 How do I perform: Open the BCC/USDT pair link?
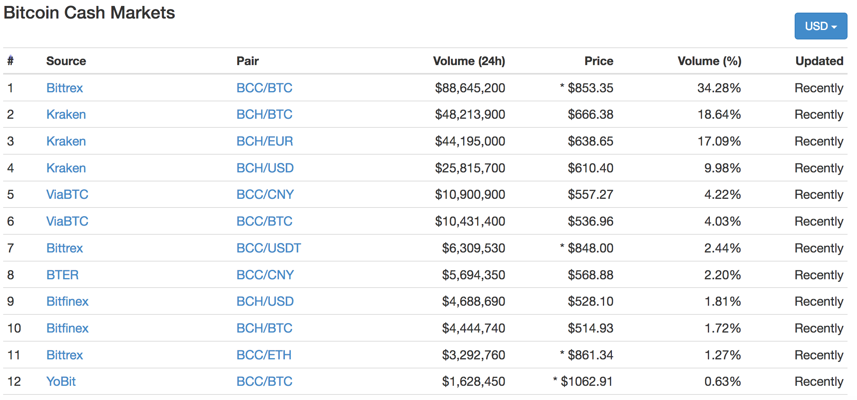(x=269, y=248)
